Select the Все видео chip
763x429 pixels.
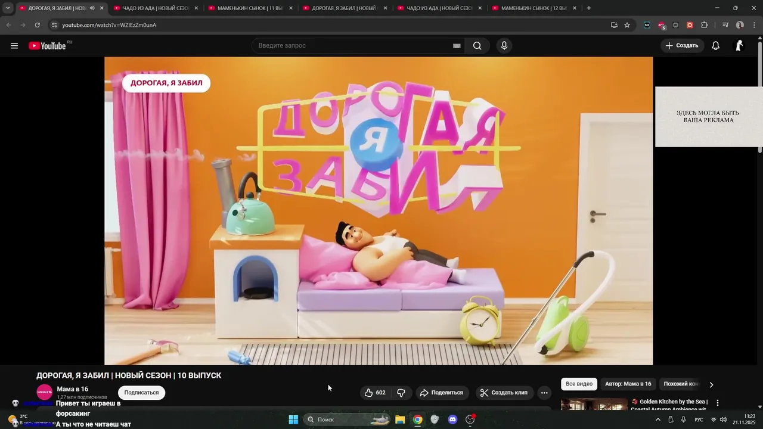pyautogui.click(x=579, y=384)
